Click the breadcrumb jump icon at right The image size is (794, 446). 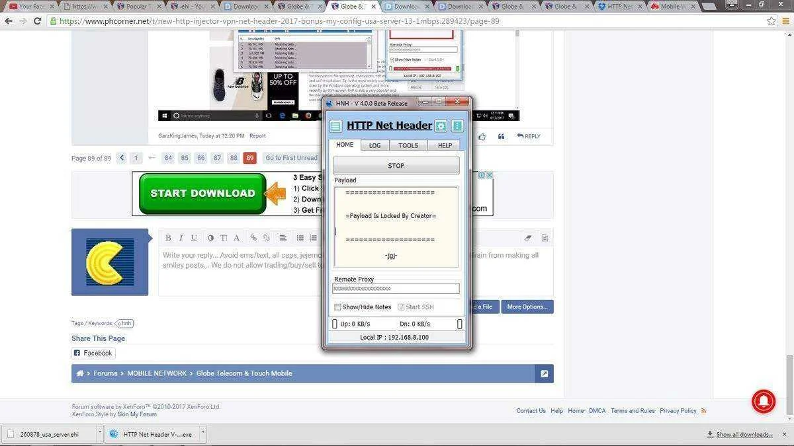544,373
